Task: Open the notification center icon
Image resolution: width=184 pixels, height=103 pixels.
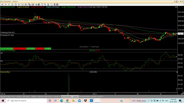Action: (180, 101)
